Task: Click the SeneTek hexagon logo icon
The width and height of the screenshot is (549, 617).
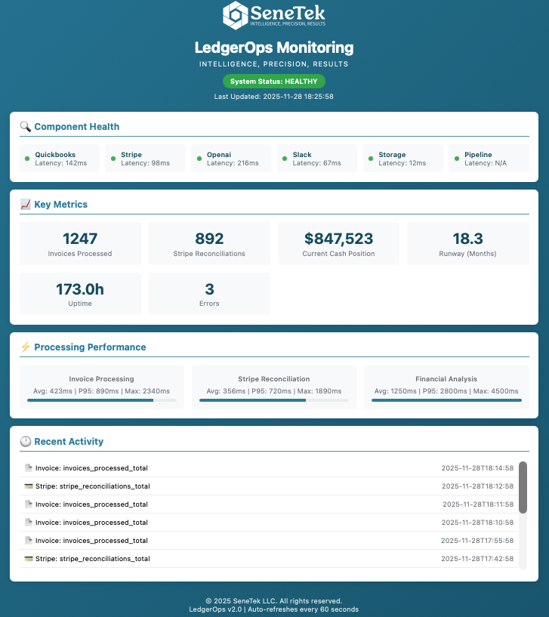Action: 236,15
